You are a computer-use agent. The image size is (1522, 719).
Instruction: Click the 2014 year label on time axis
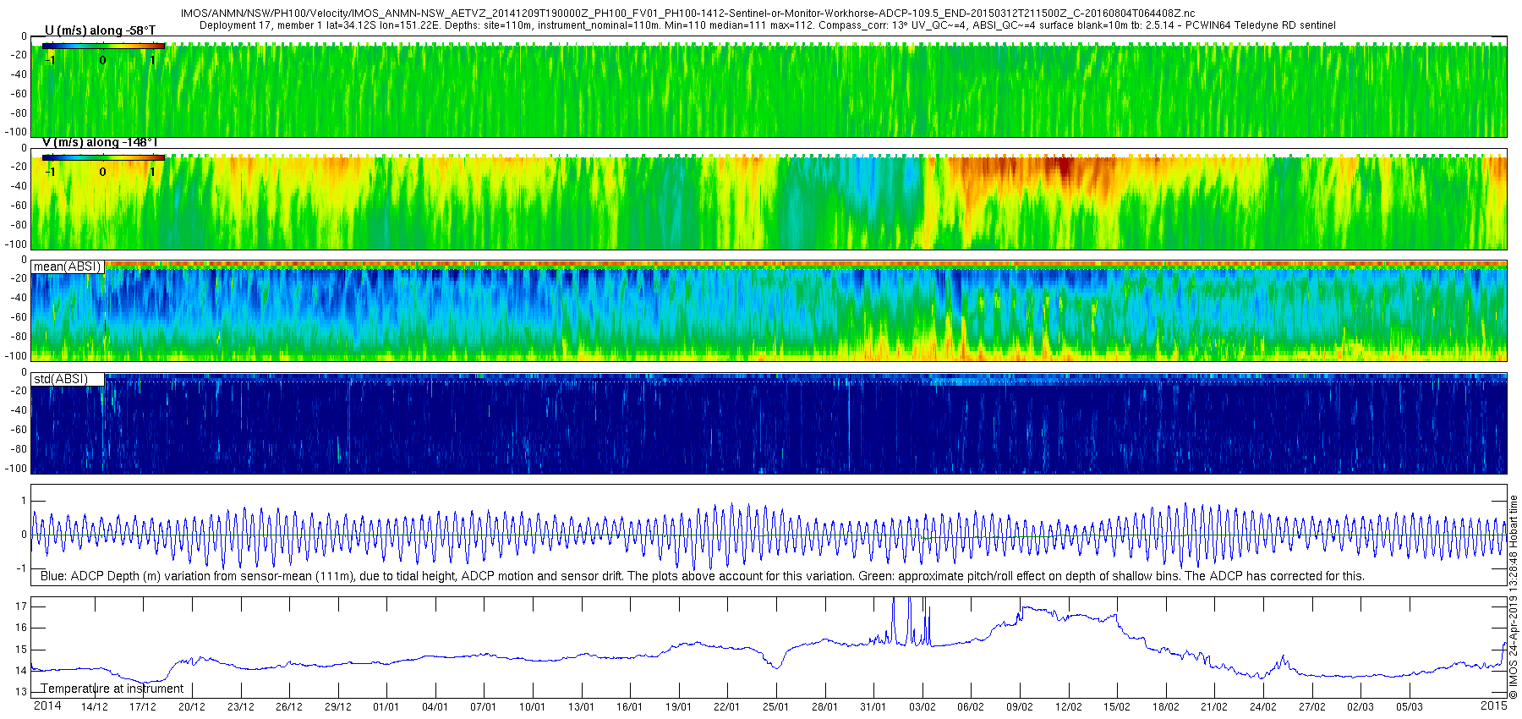tap(47, 706)
